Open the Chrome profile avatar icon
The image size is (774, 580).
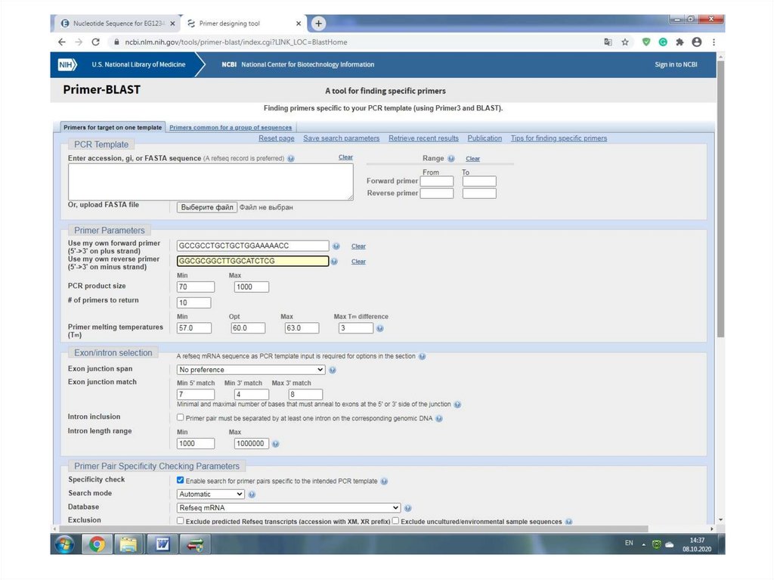696,42
